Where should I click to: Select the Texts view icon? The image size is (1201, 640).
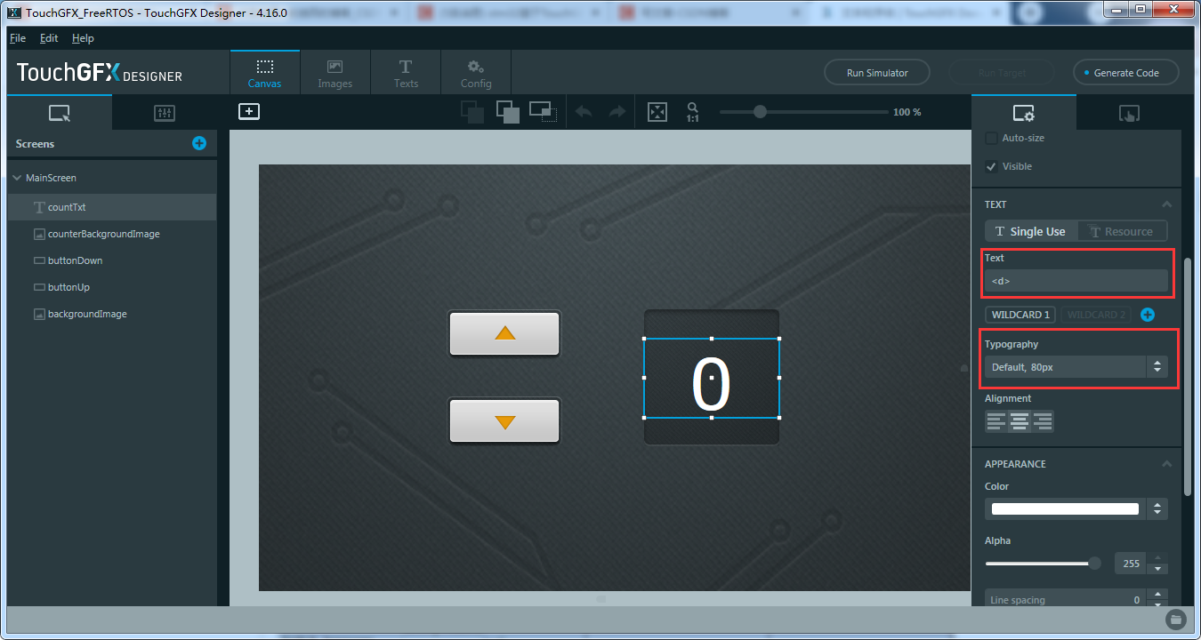pyautogui.click(x=405, y=71)
